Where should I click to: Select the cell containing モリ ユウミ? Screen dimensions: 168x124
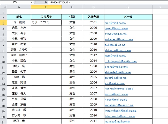point(46,23)
